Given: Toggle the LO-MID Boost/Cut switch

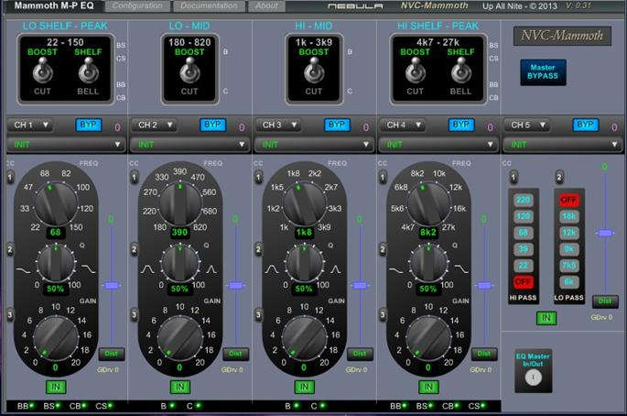Looking at the screenshot, I should [x=189, y=71].
